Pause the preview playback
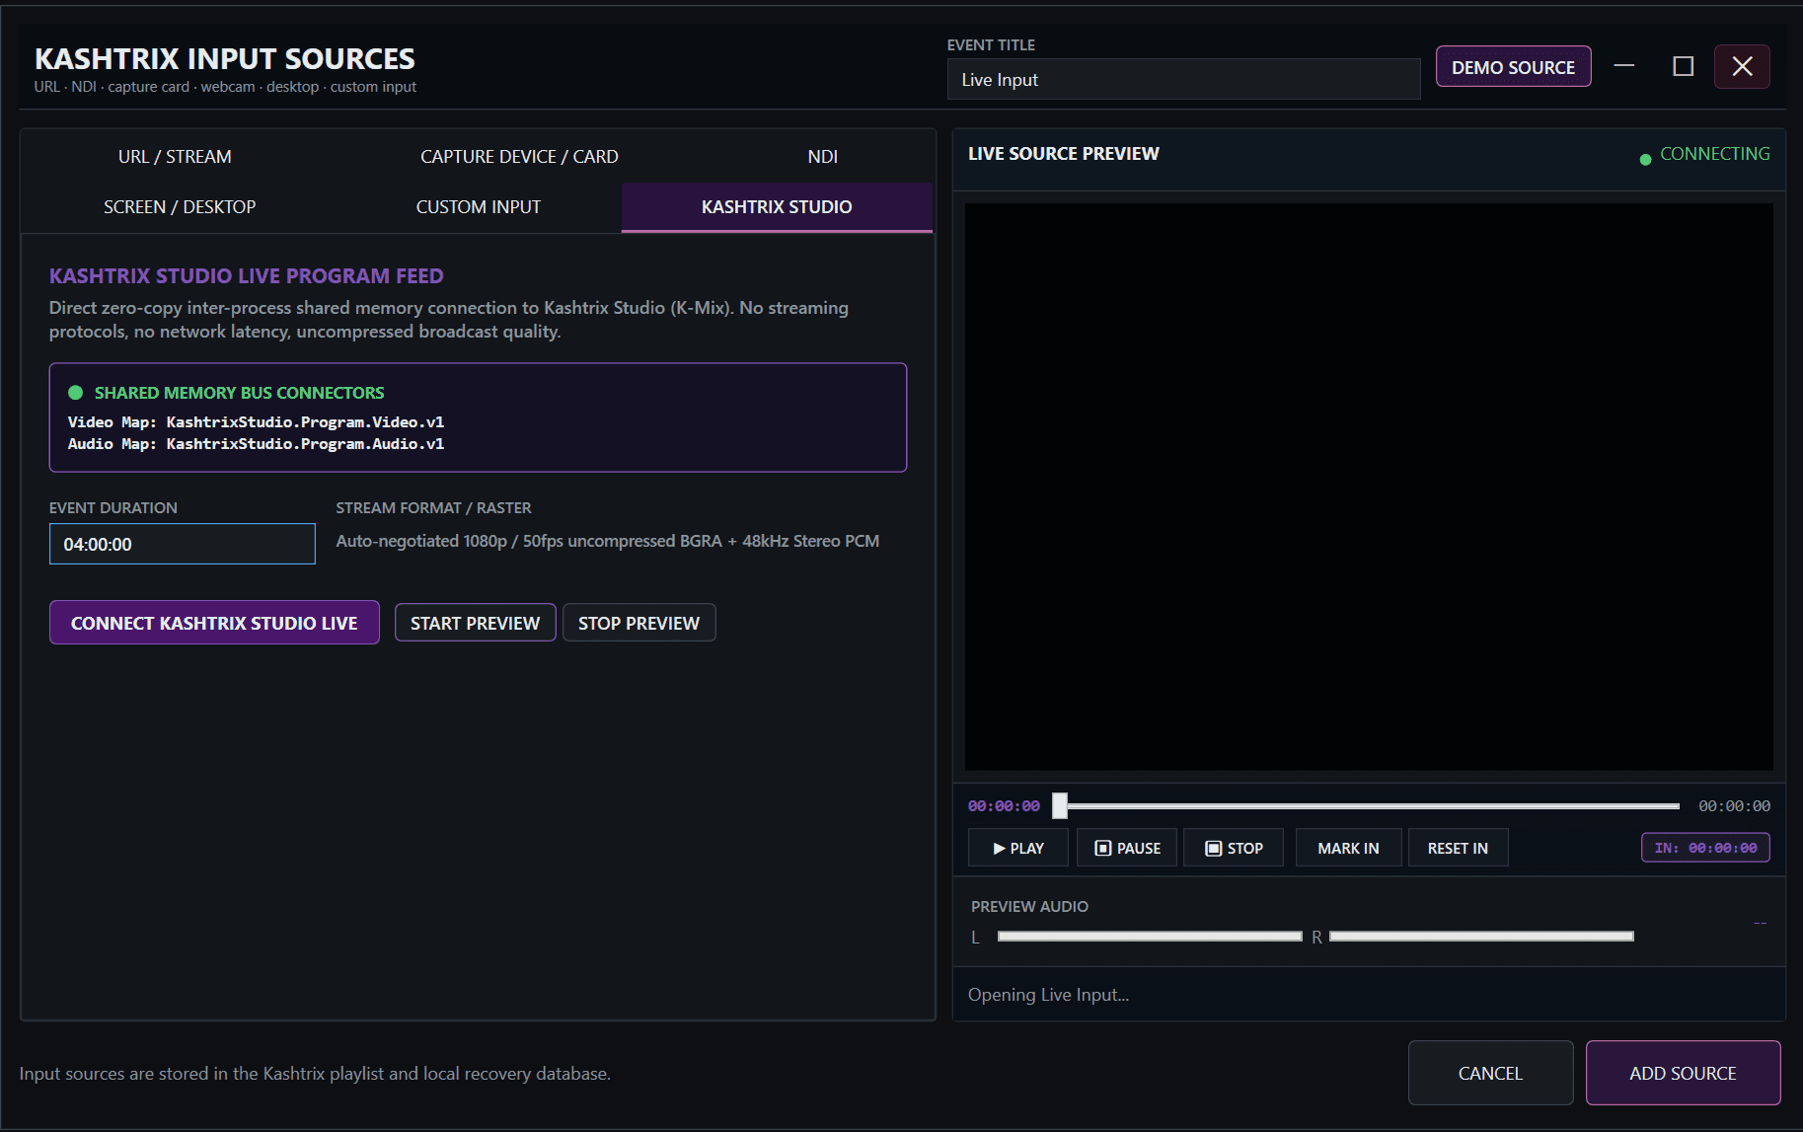The height and width of the screenshot is (1132, 1803). coord(1127,848)
